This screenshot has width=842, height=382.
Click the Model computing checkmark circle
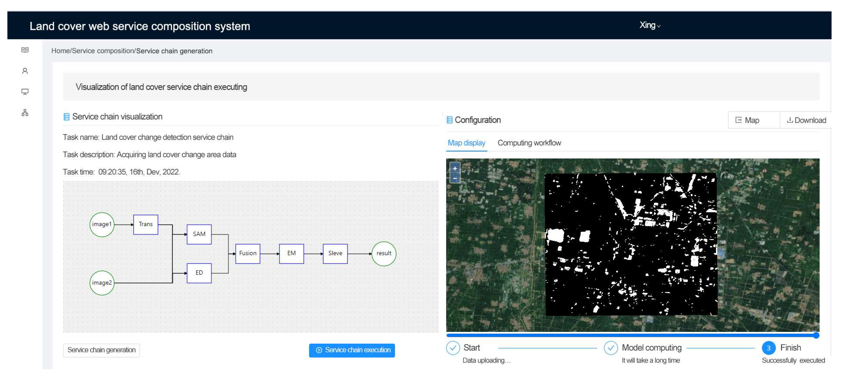[x=611, y=348]
